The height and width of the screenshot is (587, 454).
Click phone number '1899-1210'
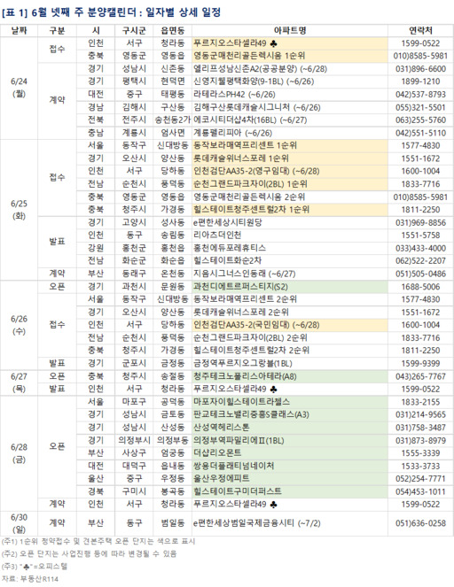[x=420, y=81]
